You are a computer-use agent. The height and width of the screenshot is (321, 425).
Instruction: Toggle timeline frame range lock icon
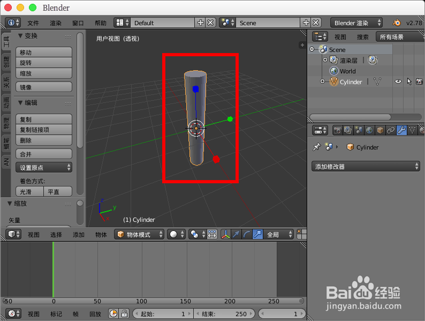pyautogui.click(x=124, y=313)
